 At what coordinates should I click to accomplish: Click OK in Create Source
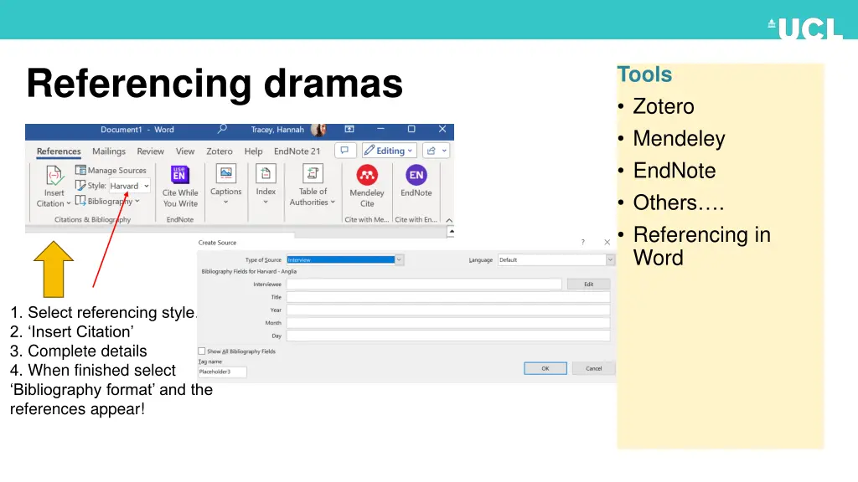click(545, 368)
